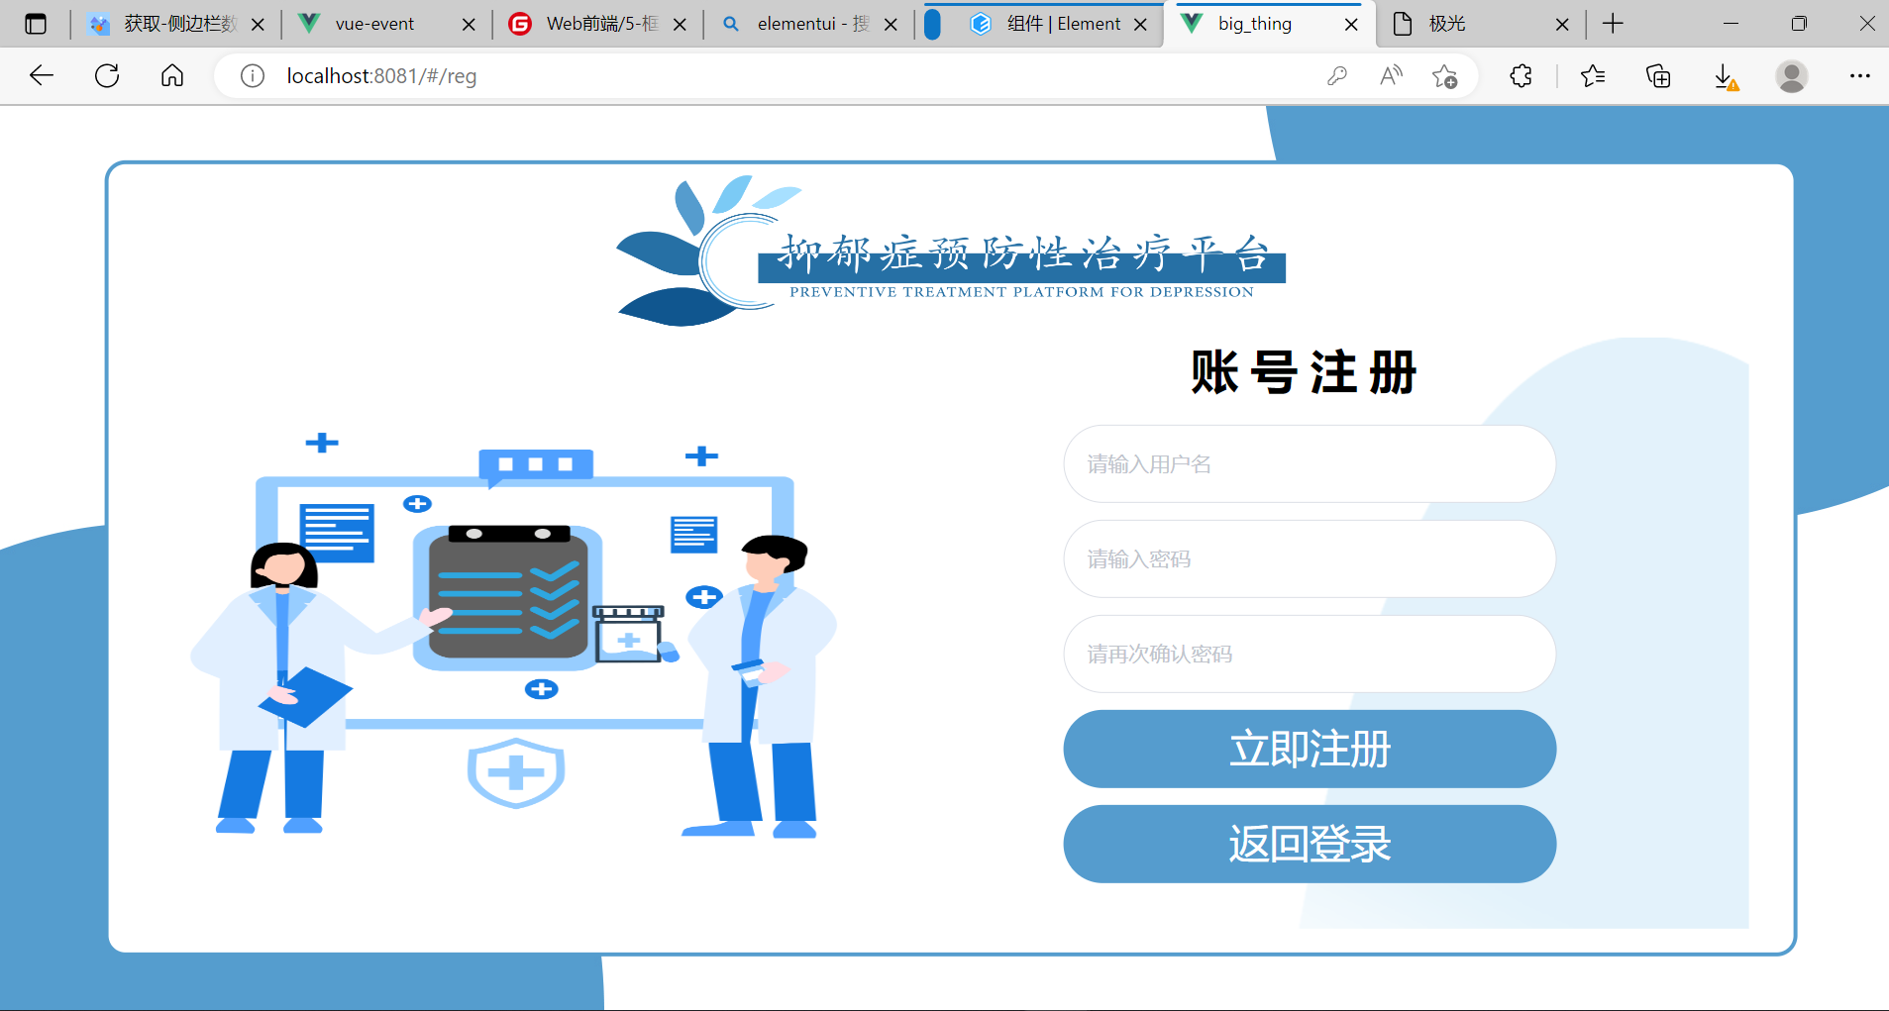Click the 返回登录 return-to-login button

click(1309, 844)
